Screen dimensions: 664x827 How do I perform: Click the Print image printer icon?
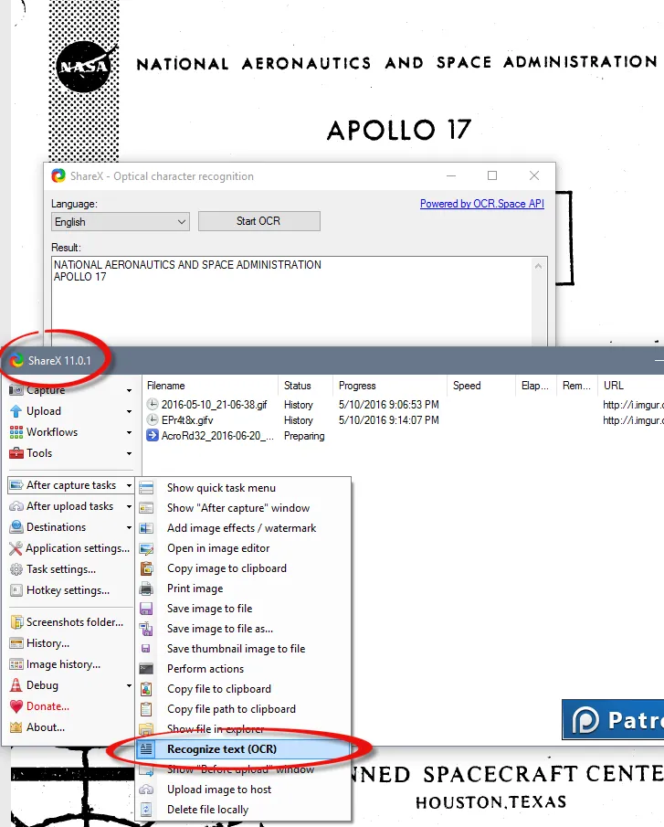146,588
